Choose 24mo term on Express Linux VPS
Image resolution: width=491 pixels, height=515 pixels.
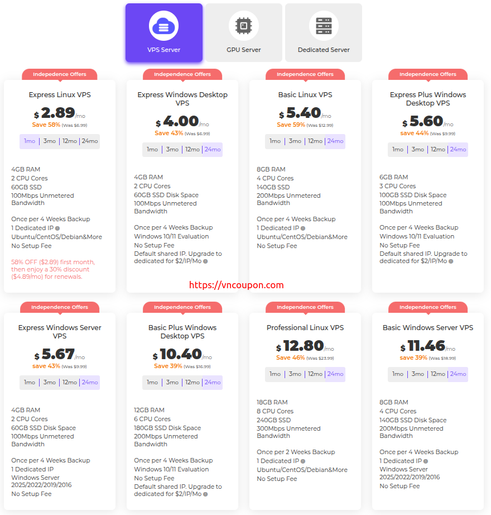(x=90, y=141)
